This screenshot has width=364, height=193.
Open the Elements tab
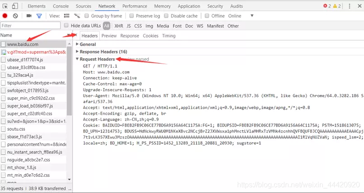pos(37,6)
